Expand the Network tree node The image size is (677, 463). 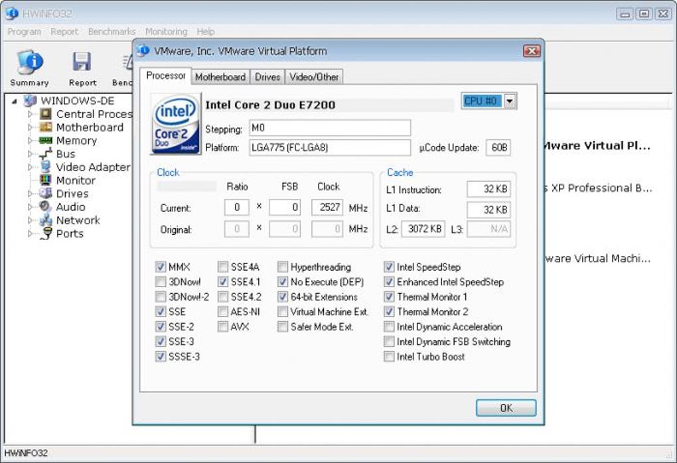(x=31, y=220)
